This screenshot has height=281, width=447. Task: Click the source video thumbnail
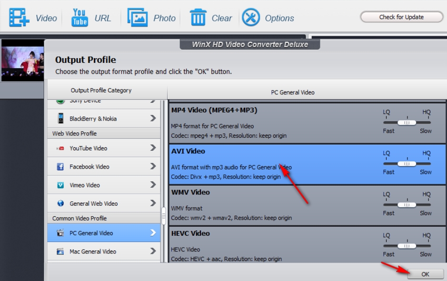click(23, 60)
